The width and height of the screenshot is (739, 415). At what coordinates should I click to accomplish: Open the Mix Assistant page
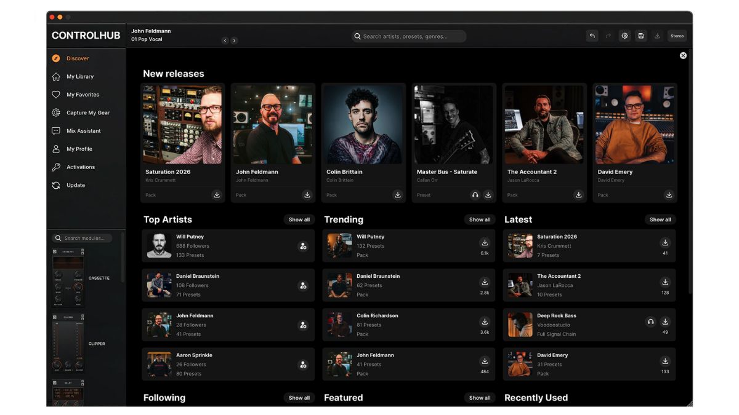(84, 131)
